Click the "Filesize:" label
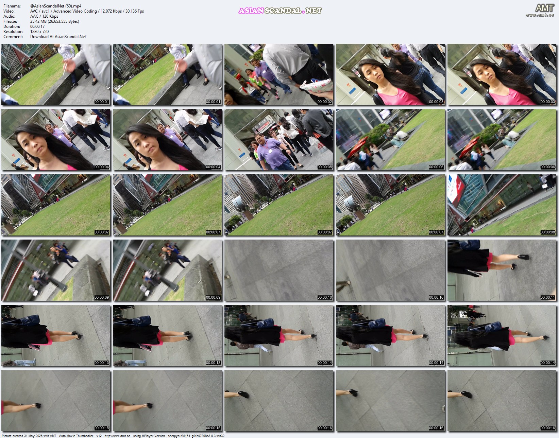The width and height of the screenshot is (559, 438). tap(10, 21)
